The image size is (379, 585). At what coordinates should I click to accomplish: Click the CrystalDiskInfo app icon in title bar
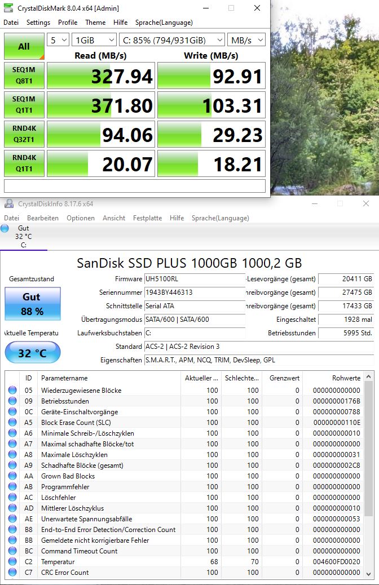[8, 203]
